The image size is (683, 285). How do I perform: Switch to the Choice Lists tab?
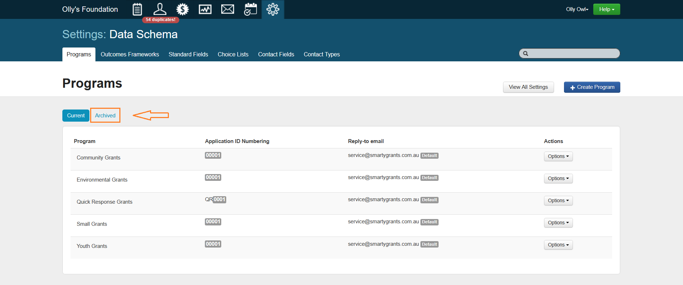(233, 54)
